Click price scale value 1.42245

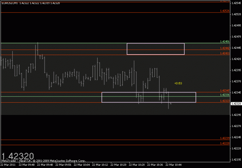(x=236, y=137)
